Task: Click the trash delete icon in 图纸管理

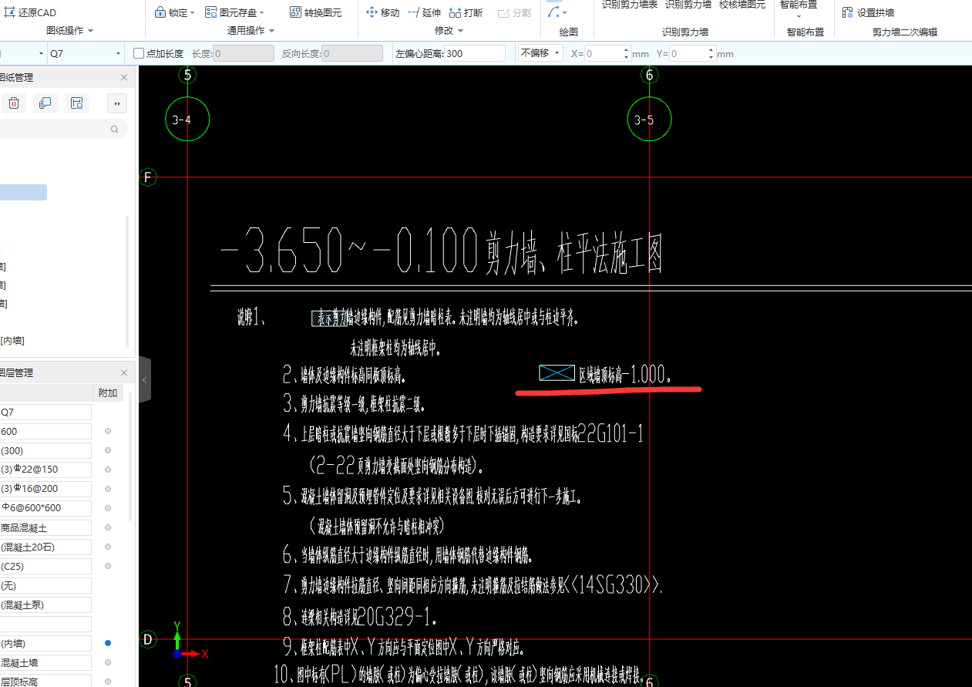Action: pos(14,103)
